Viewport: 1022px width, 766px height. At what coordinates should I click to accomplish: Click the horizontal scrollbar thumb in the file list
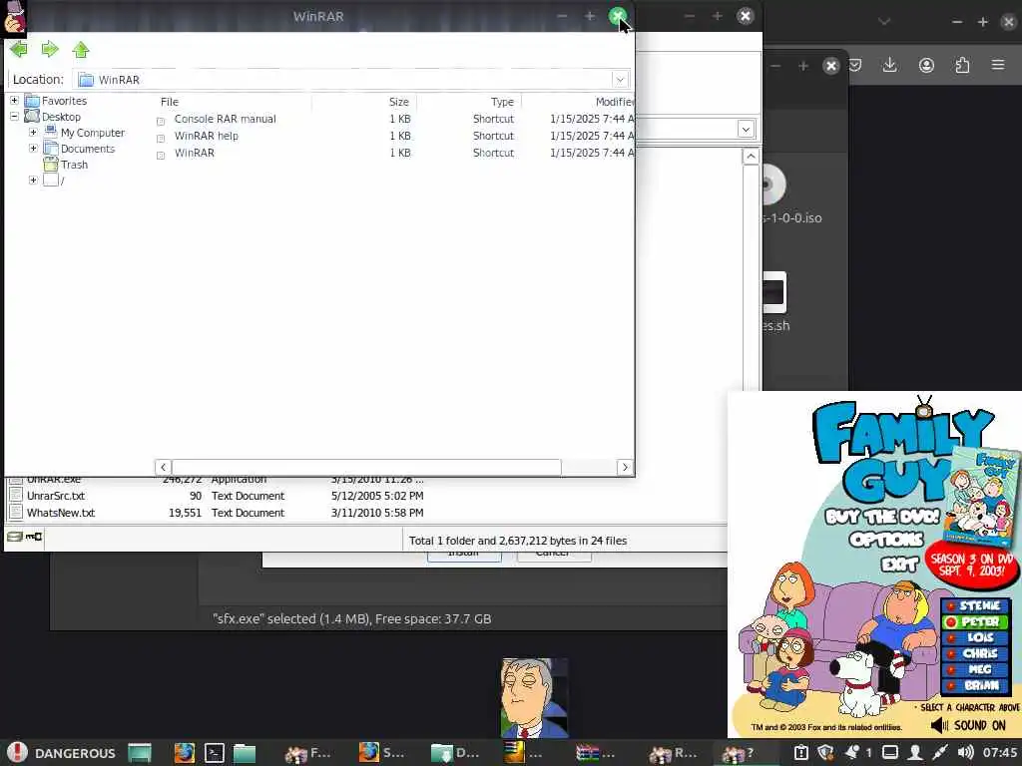coord(366,467)
